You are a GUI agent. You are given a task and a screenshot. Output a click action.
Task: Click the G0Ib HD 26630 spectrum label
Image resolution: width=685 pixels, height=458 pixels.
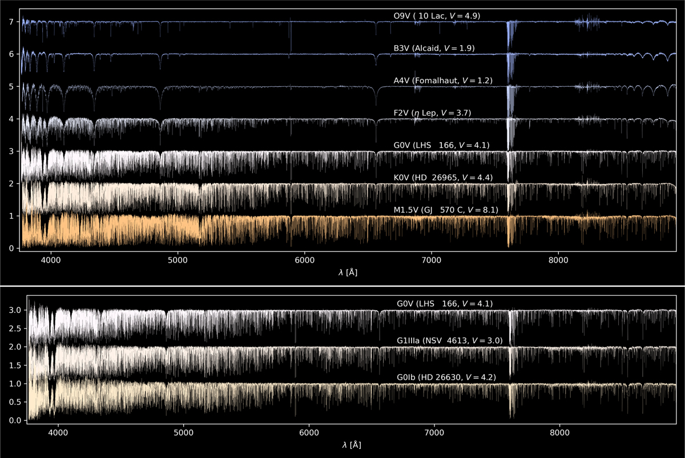(446, 377)
